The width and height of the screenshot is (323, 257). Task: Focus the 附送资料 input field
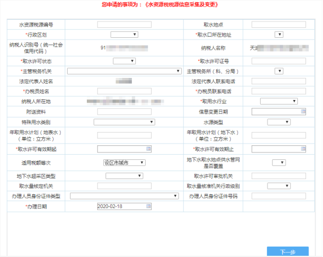[124, 112]
